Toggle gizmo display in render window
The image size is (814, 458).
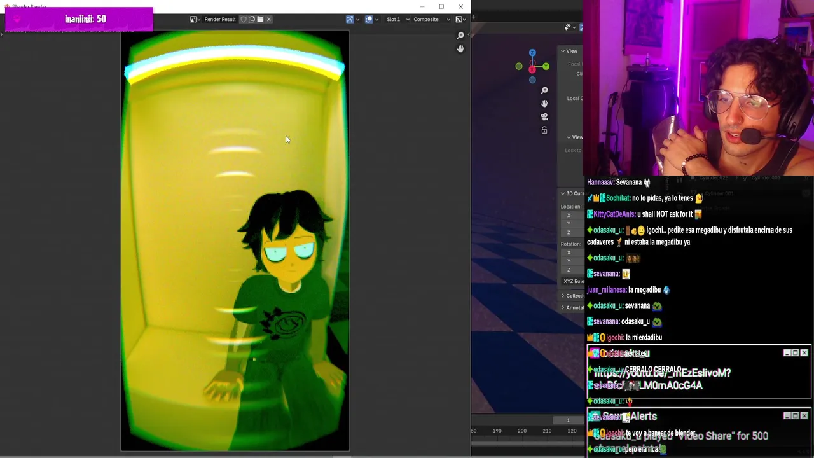349,20
